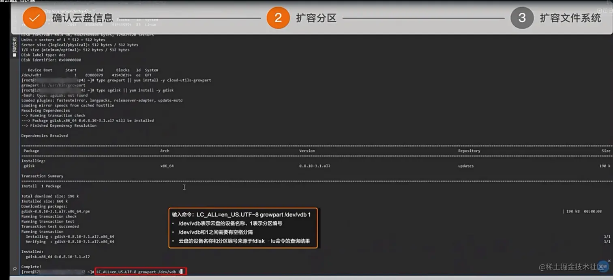Click the 'Size' column header

(x=606, y=151)
